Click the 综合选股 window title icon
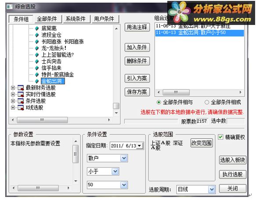 tap(10, 7)
